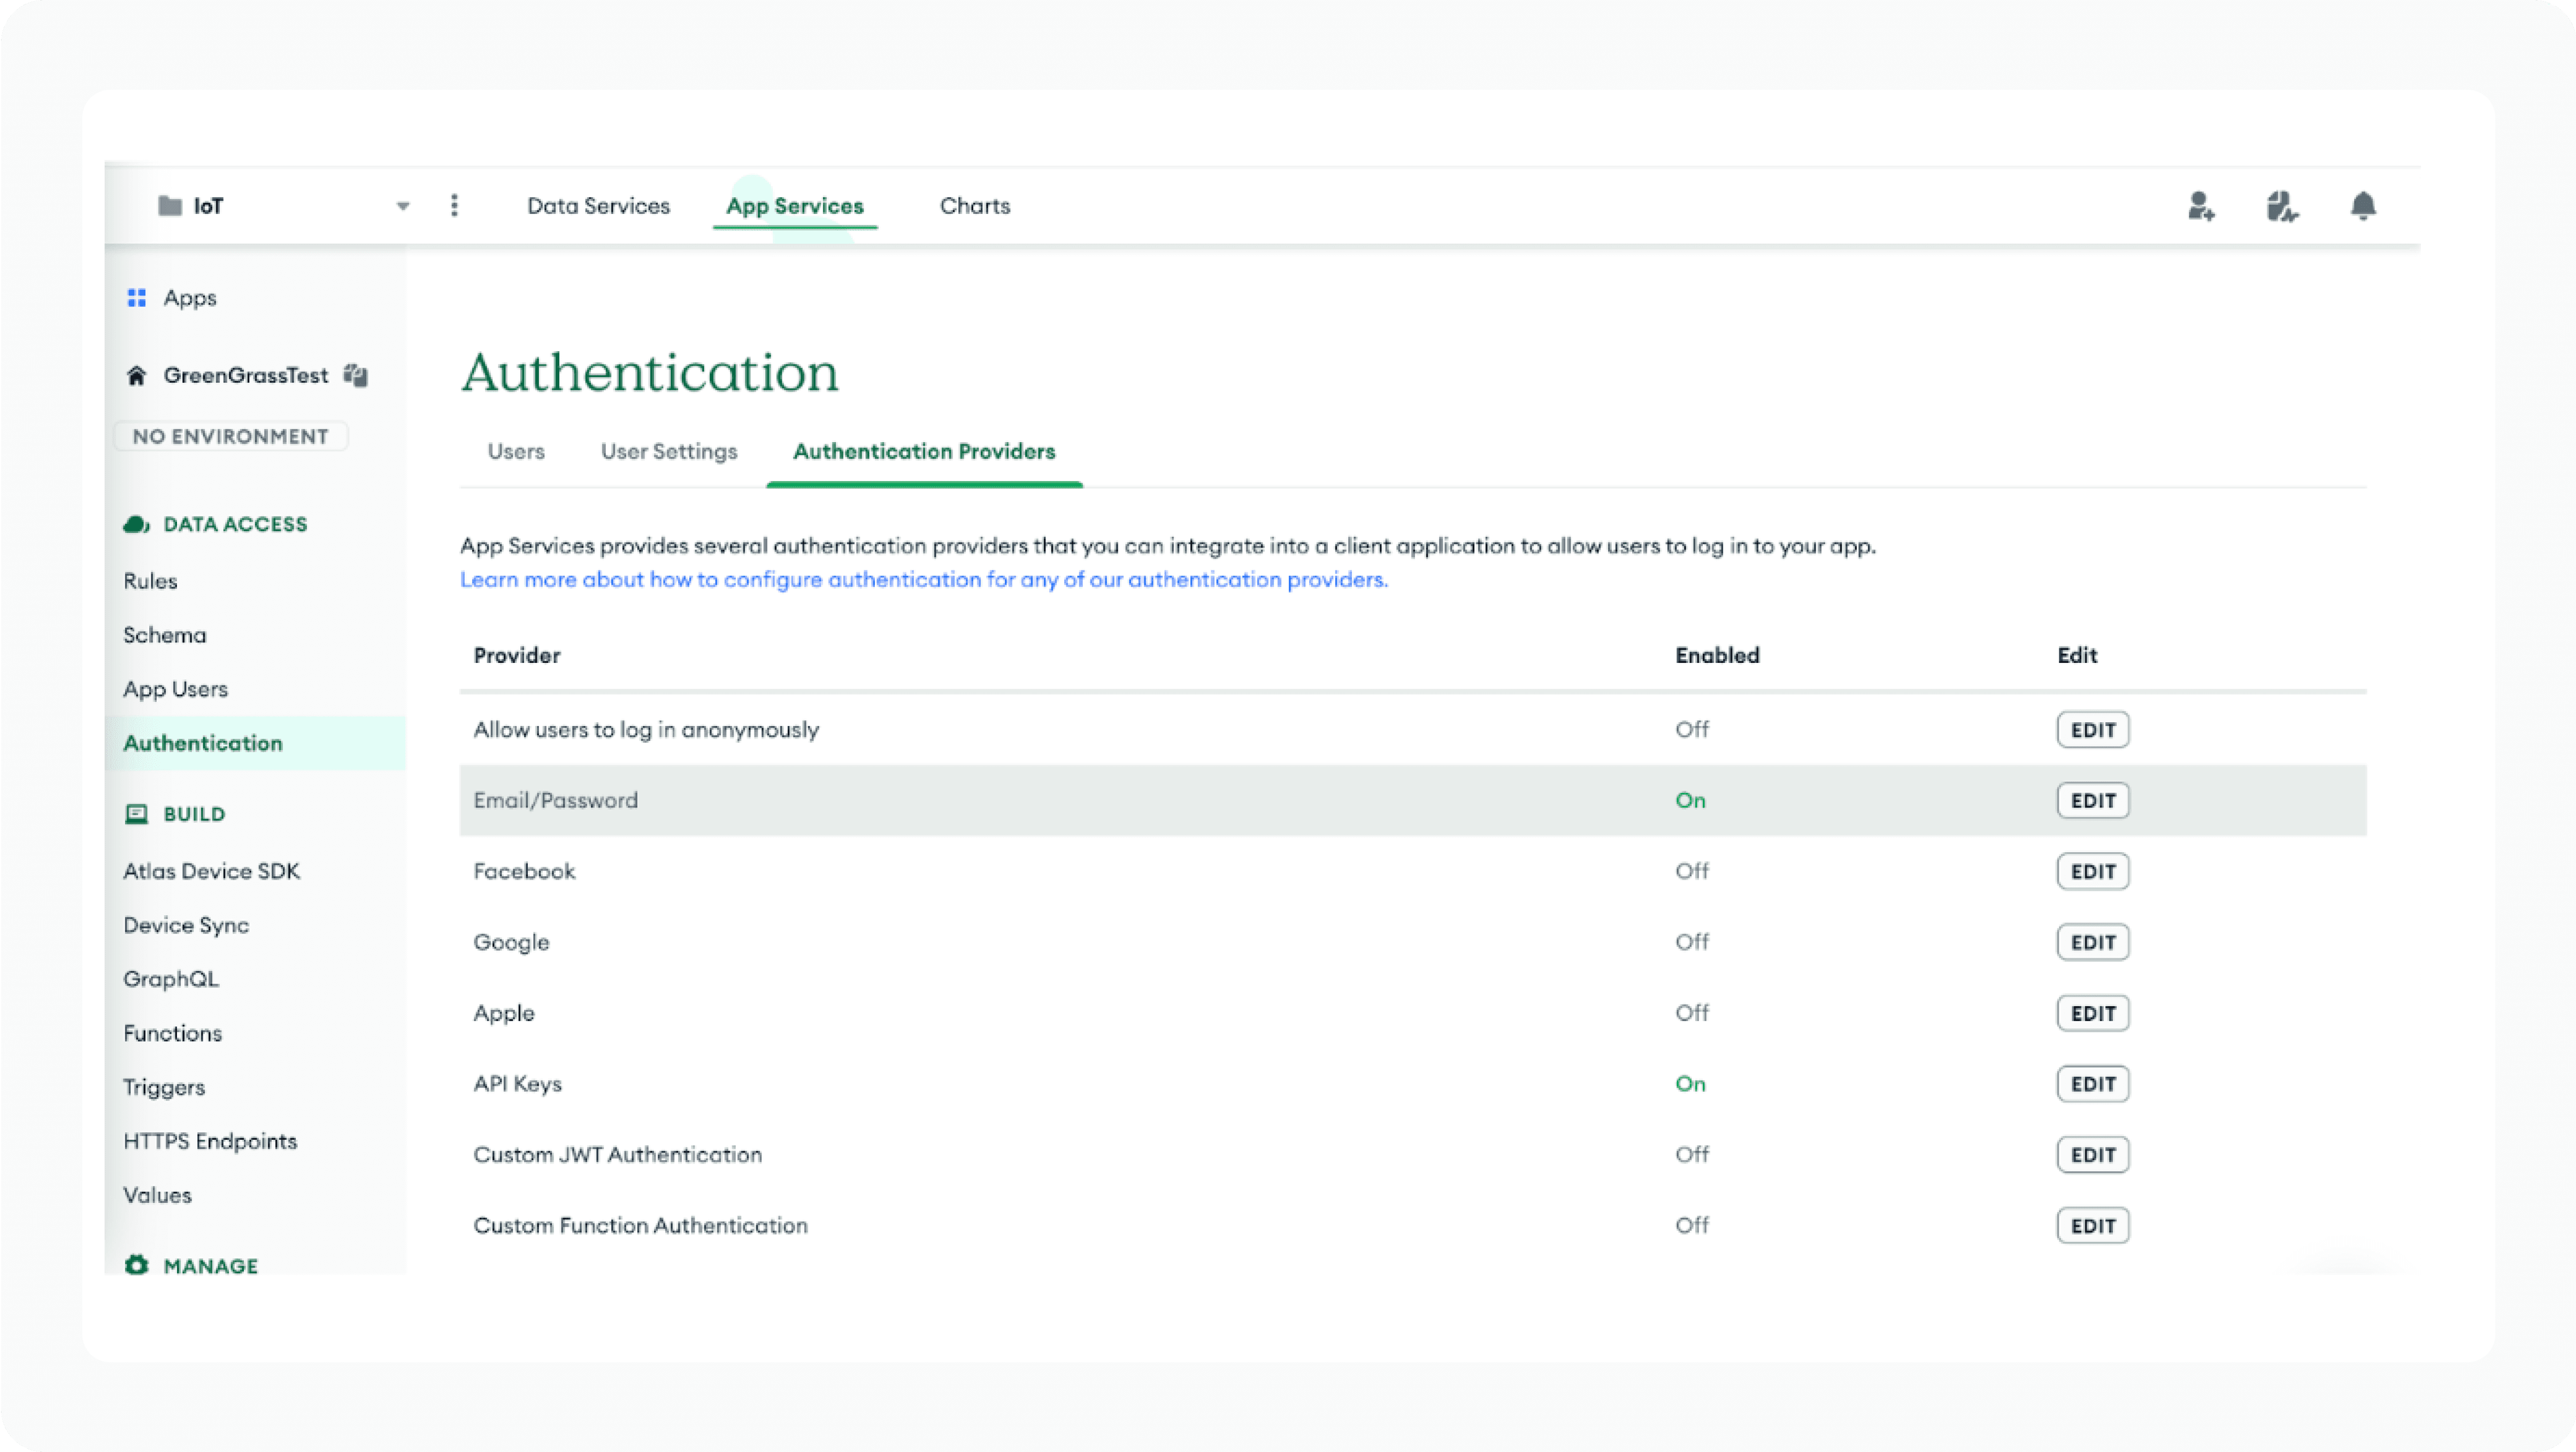The height and width of the screenshot is (1452, 2576).
Task: Click the 'API Keys' provider name
Action: pyautogui.click(x=517, y=1084)
